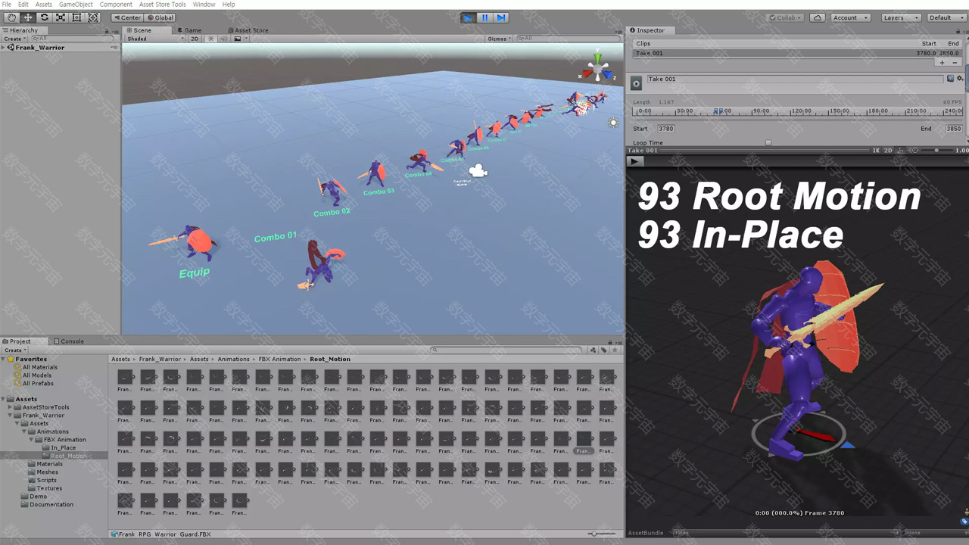Switch to the Console tab
969x545 pixels.
[69, 341]
